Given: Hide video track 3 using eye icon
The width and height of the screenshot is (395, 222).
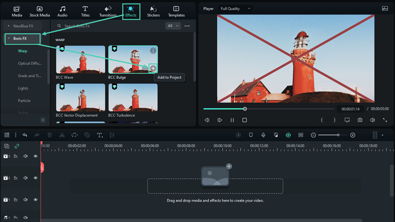Looking at the screenshot, I should [36, 156].
